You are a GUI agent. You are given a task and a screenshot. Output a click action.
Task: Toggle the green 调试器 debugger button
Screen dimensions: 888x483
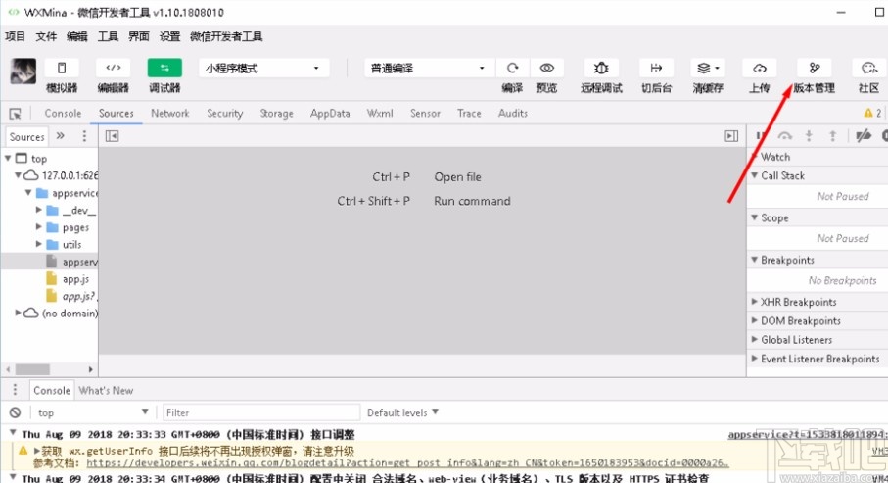164,68
